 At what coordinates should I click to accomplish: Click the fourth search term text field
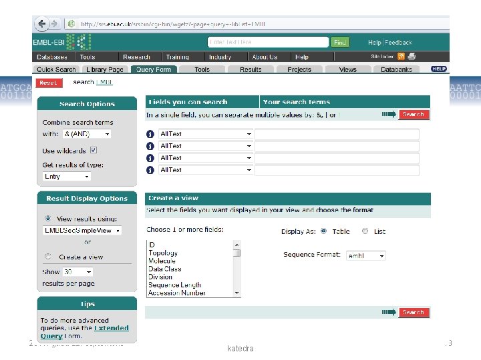click(x=337, y=170)
